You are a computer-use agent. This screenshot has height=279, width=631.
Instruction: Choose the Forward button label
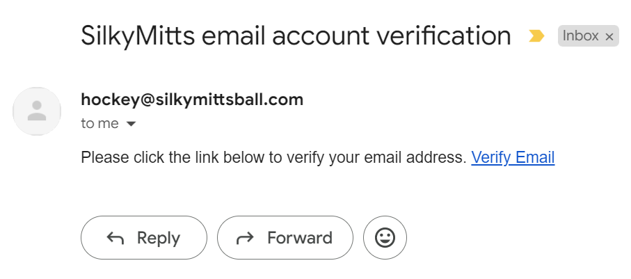[300, 238]
